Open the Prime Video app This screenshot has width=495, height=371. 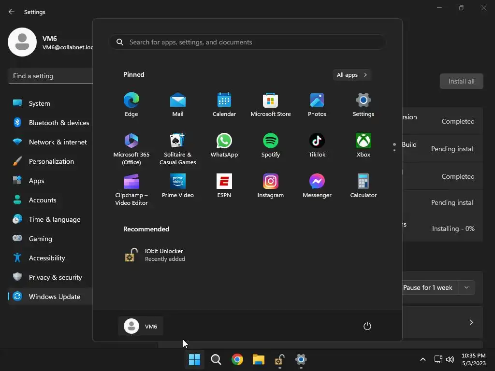tap(178, 186)
